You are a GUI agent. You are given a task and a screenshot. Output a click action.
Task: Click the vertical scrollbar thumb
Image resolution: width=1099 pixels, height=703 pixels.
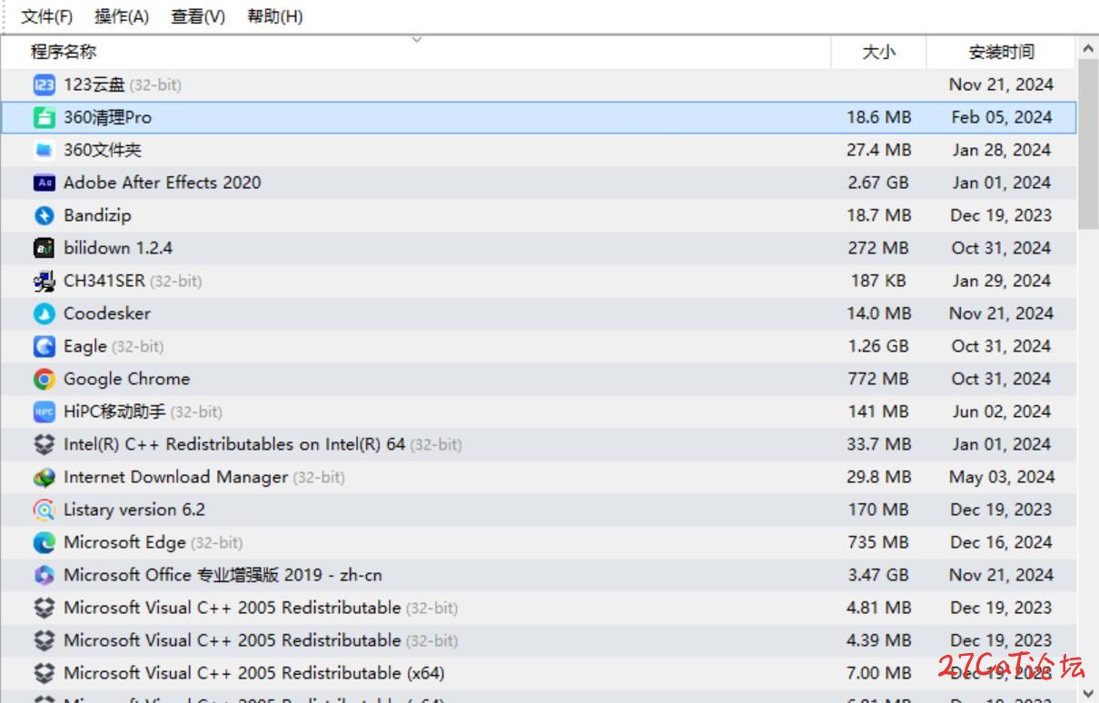pos(1088,144)
